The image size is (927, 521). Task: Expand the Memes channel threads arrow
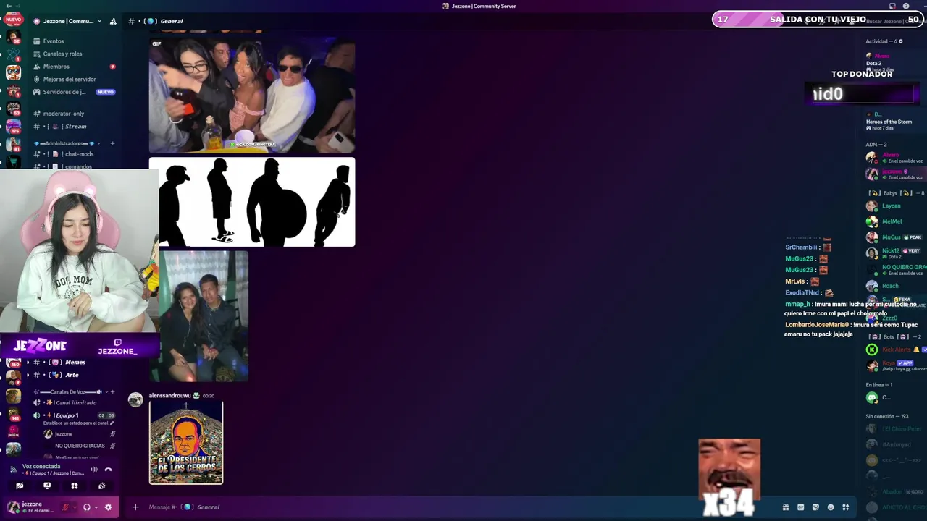click(x=28, y=362)
